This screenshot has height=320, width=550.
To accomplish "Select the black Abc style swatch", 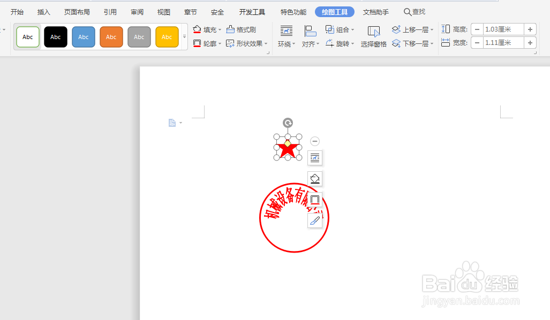I will [55, 36].
